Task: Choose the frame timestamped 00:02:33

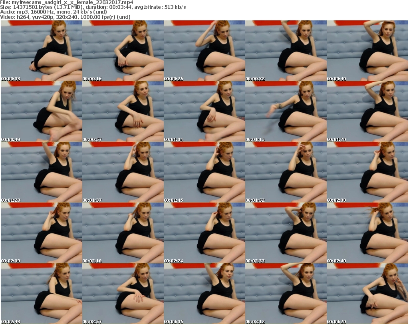Action: (286, 233)
